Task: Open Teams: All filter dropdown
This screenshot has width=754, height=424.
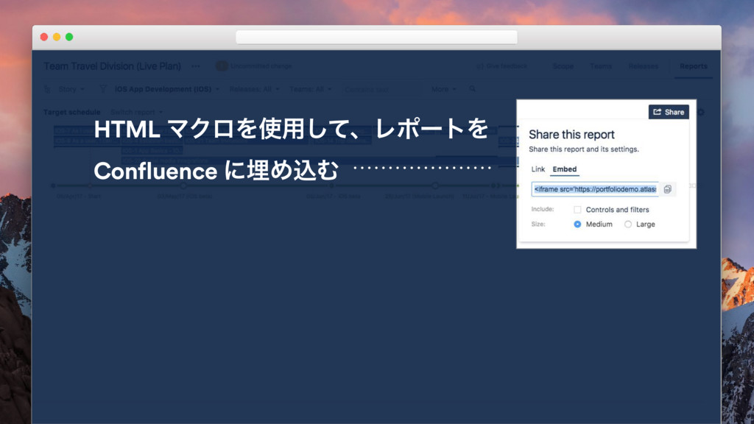Action: point(310,89)
